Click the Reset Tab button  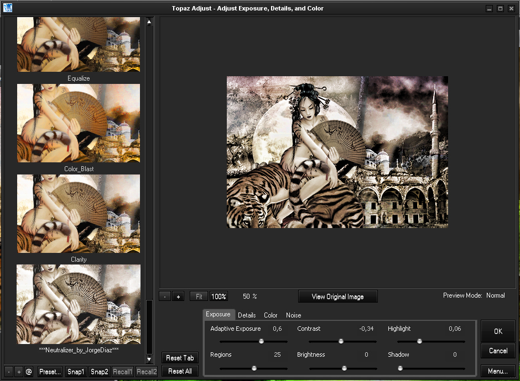180,358
